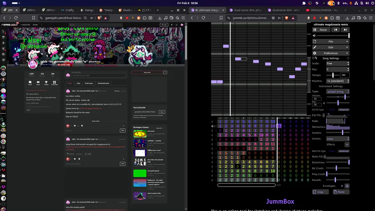
Task: Adjust the instrument Pan slider
Action: 338,103
